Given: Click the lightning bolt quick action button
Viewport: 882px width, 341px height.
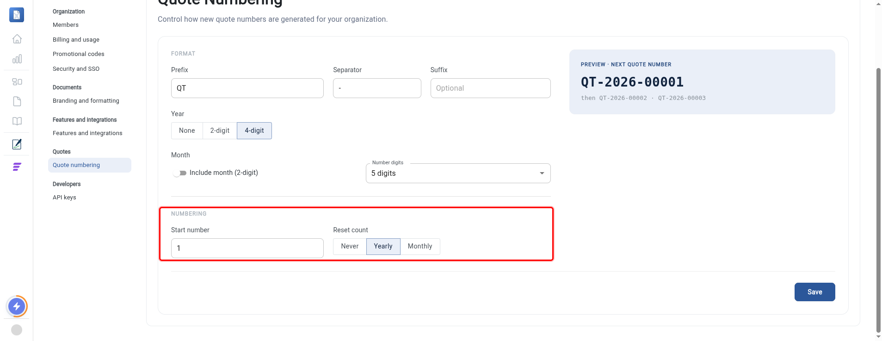Looking at the screenshot, I should pyautogui.click(x=17, y=306).
